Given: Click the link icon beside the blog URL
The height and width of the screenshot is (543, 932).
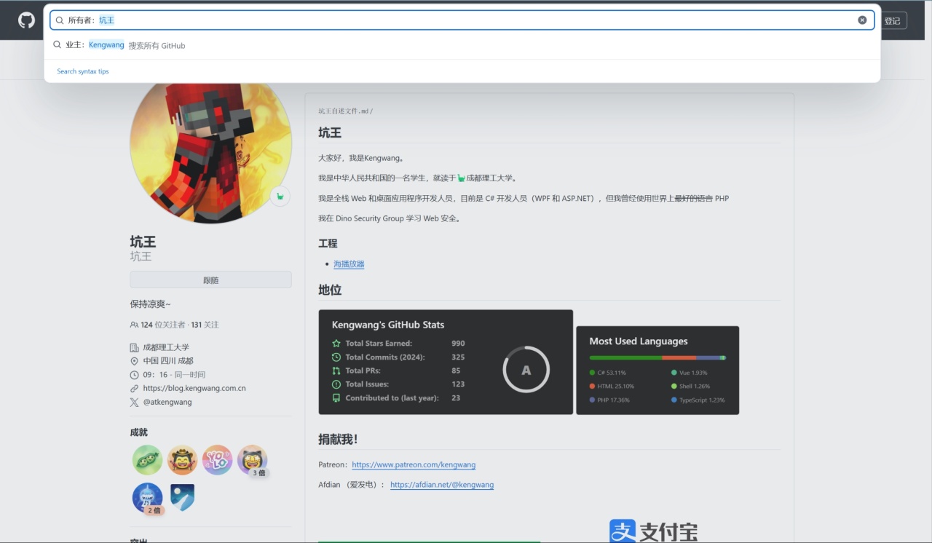Looking at the screenshot, I should [x=134, y=389].
